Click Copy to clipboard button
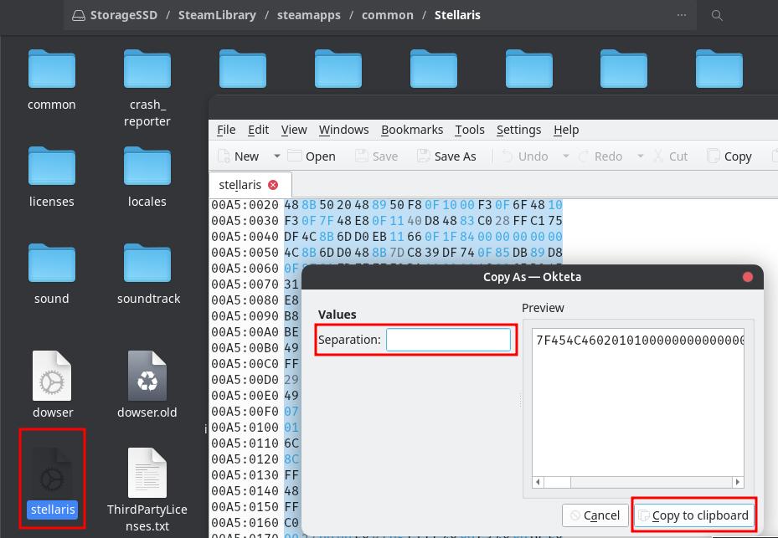Viewport: 778px width, 538px height. (694, 515)
